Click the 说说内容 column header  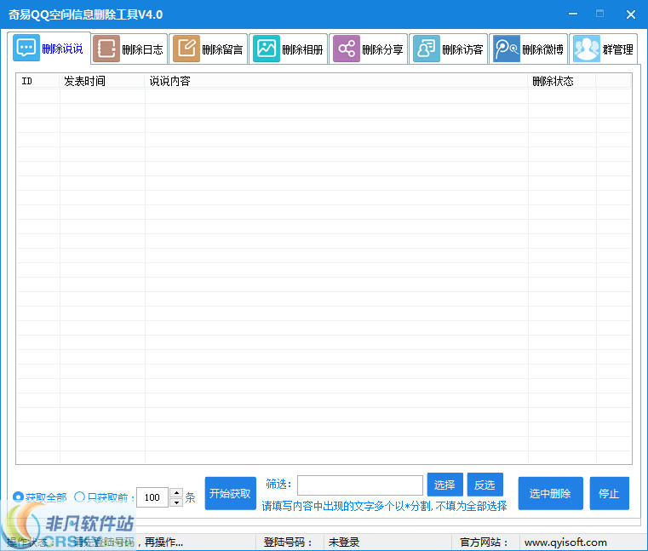[x=336, y=81]
